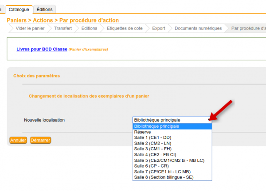Click the Annuler button

tap(18, 140)
